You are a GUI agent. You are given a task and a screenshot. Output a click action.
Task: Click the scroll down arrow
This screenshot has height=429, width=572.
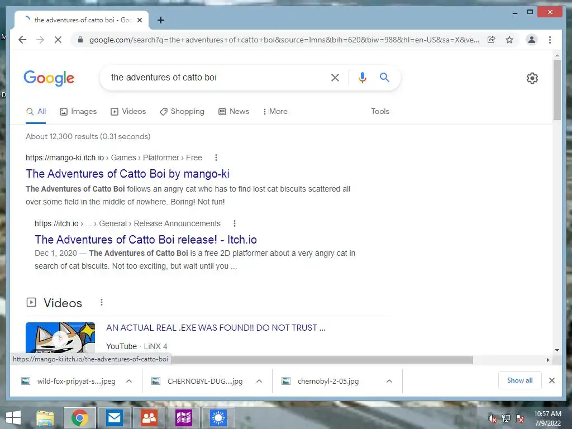click(x=557, y=350)
